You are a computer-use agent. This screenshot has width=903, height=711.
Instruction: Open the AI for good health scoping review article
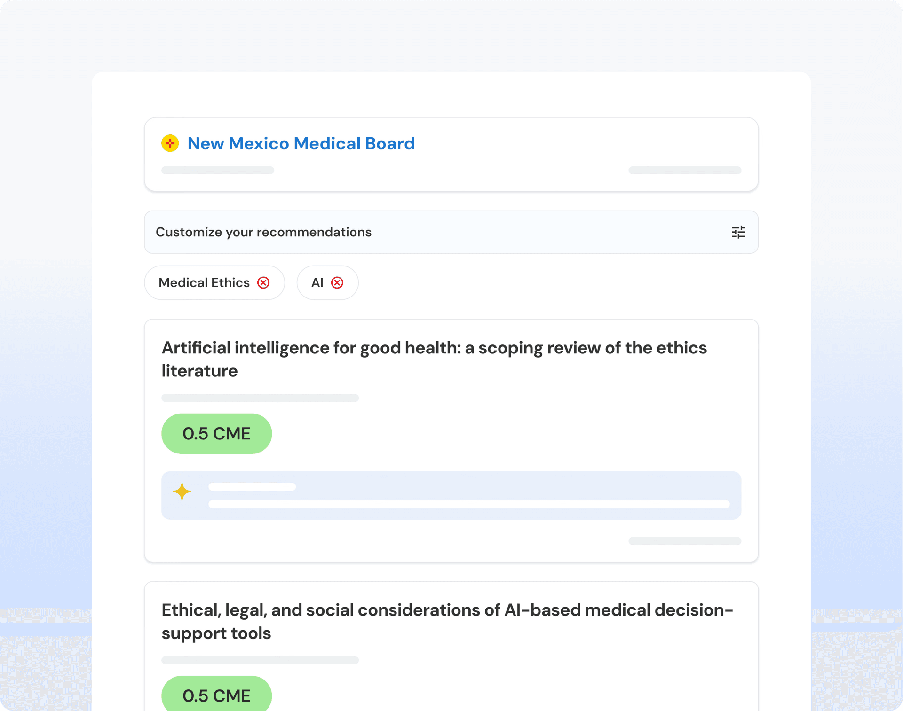(x=434, y=359)
